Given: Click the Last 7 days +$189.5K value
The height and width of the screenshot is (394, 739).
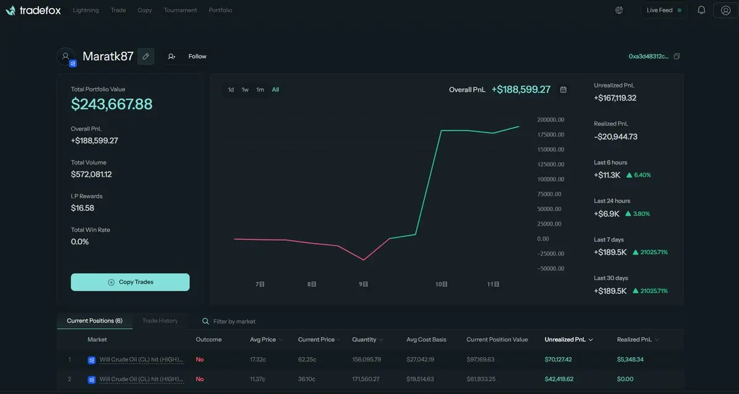Looking at the screenshot, I should (x=610, y=252).
